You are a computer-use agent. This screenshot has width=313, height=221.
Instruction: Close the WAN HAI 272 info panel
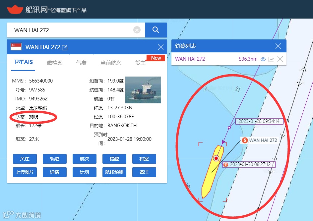[161, 47]
